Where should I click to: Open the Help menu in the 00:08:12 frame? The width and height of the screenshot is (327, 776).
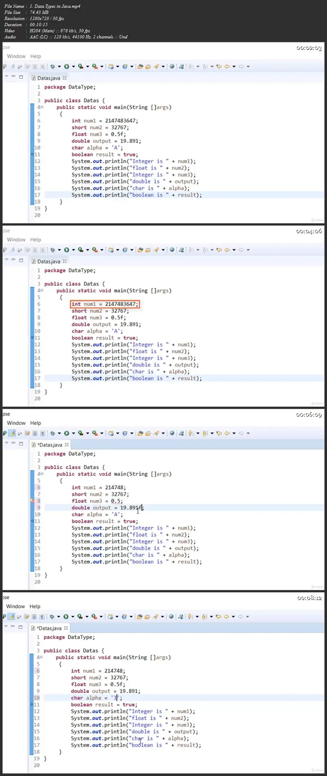[35, 607]
